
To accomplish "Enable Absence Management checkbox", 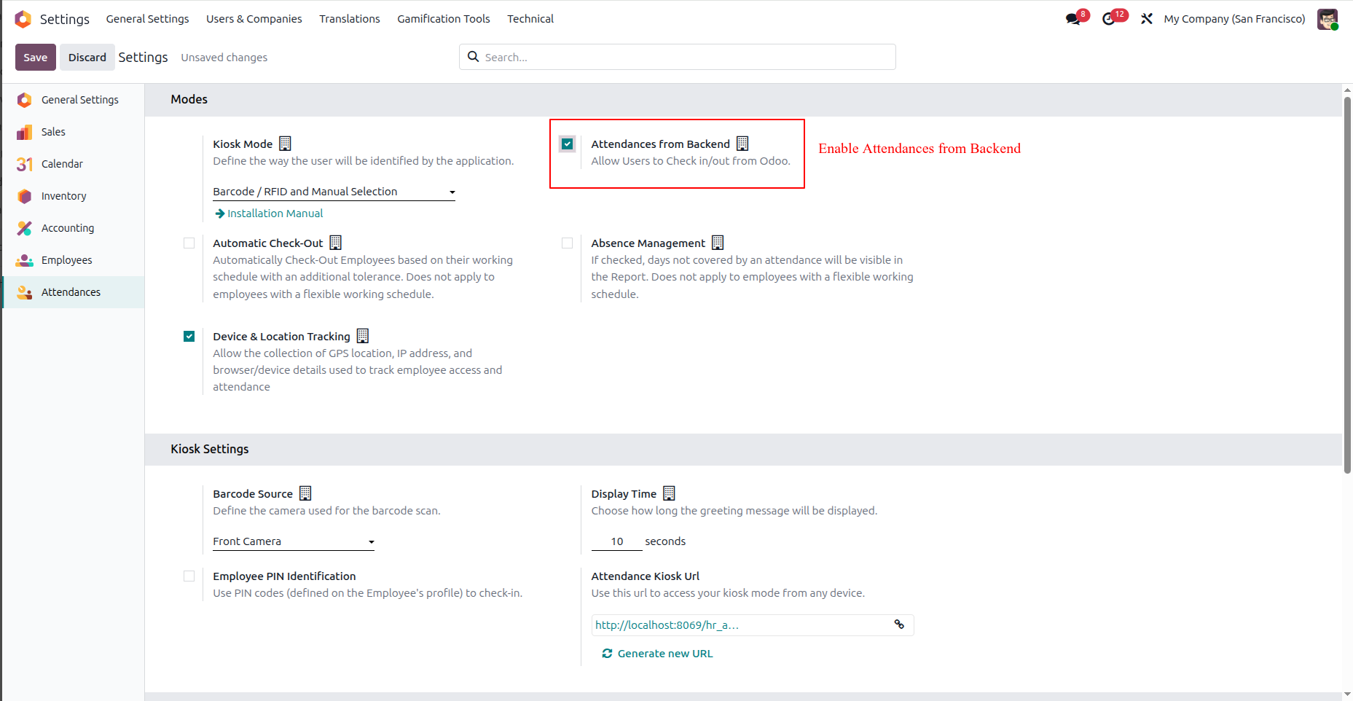I will tap(568, 243).
